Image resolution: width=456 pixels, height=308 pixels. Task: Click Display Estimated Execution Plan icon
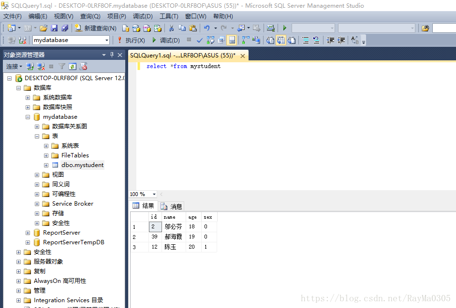pyautogui.click(x=210, y=41)
